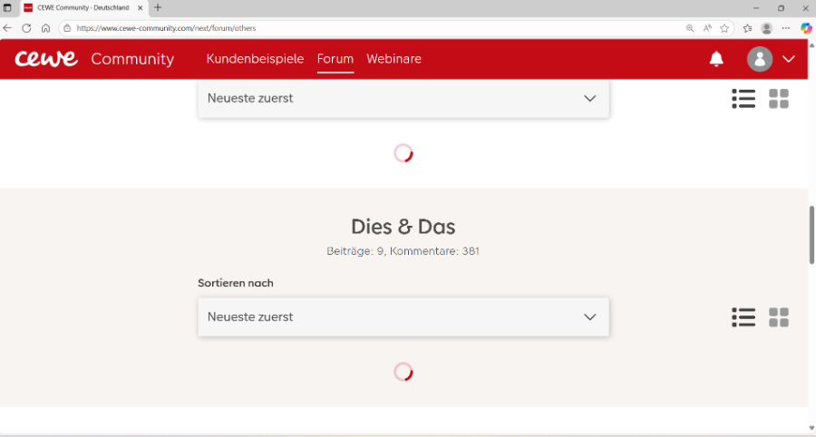Open Dies & Das sorting dropdown
The image size is (816, 437).
[403, 317]
